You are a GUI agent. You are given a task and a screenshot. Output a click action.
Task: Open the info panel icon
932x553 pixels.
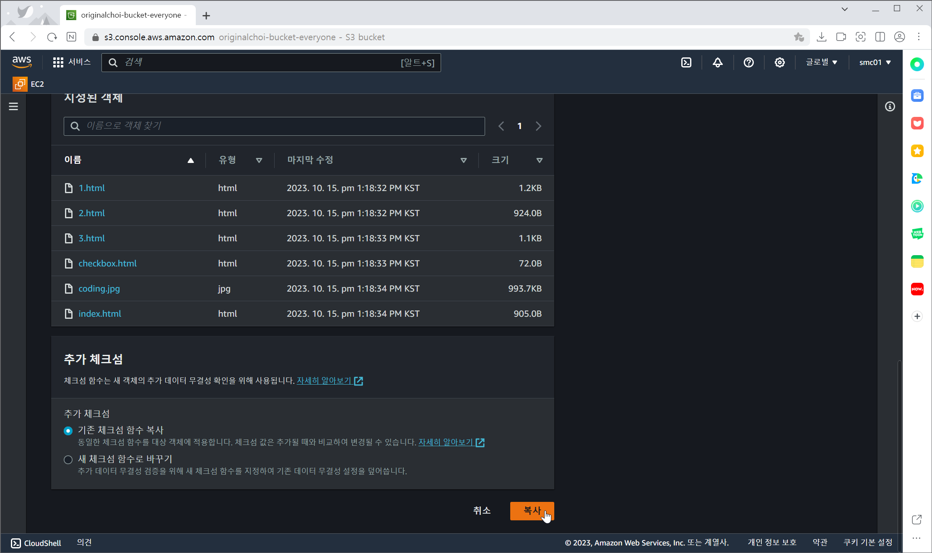pyautogui.click(x=890, y=106)
